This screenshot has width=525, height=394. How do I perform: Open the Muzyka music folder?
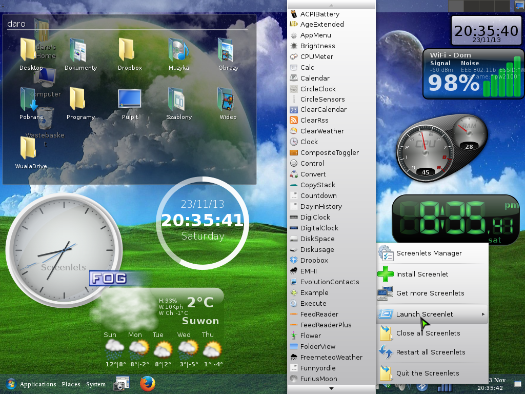(x=178, y=51)
